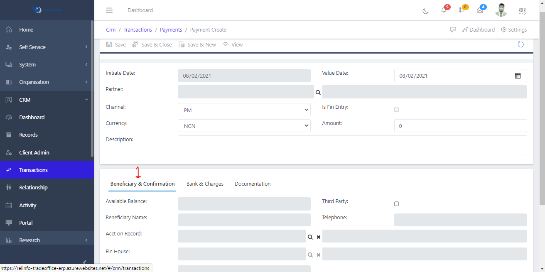Viewport: 545px width, 272px height.
Task: Open notifications bell with 5 alerts
Action: pyautogui.click(x=444, y=11)
